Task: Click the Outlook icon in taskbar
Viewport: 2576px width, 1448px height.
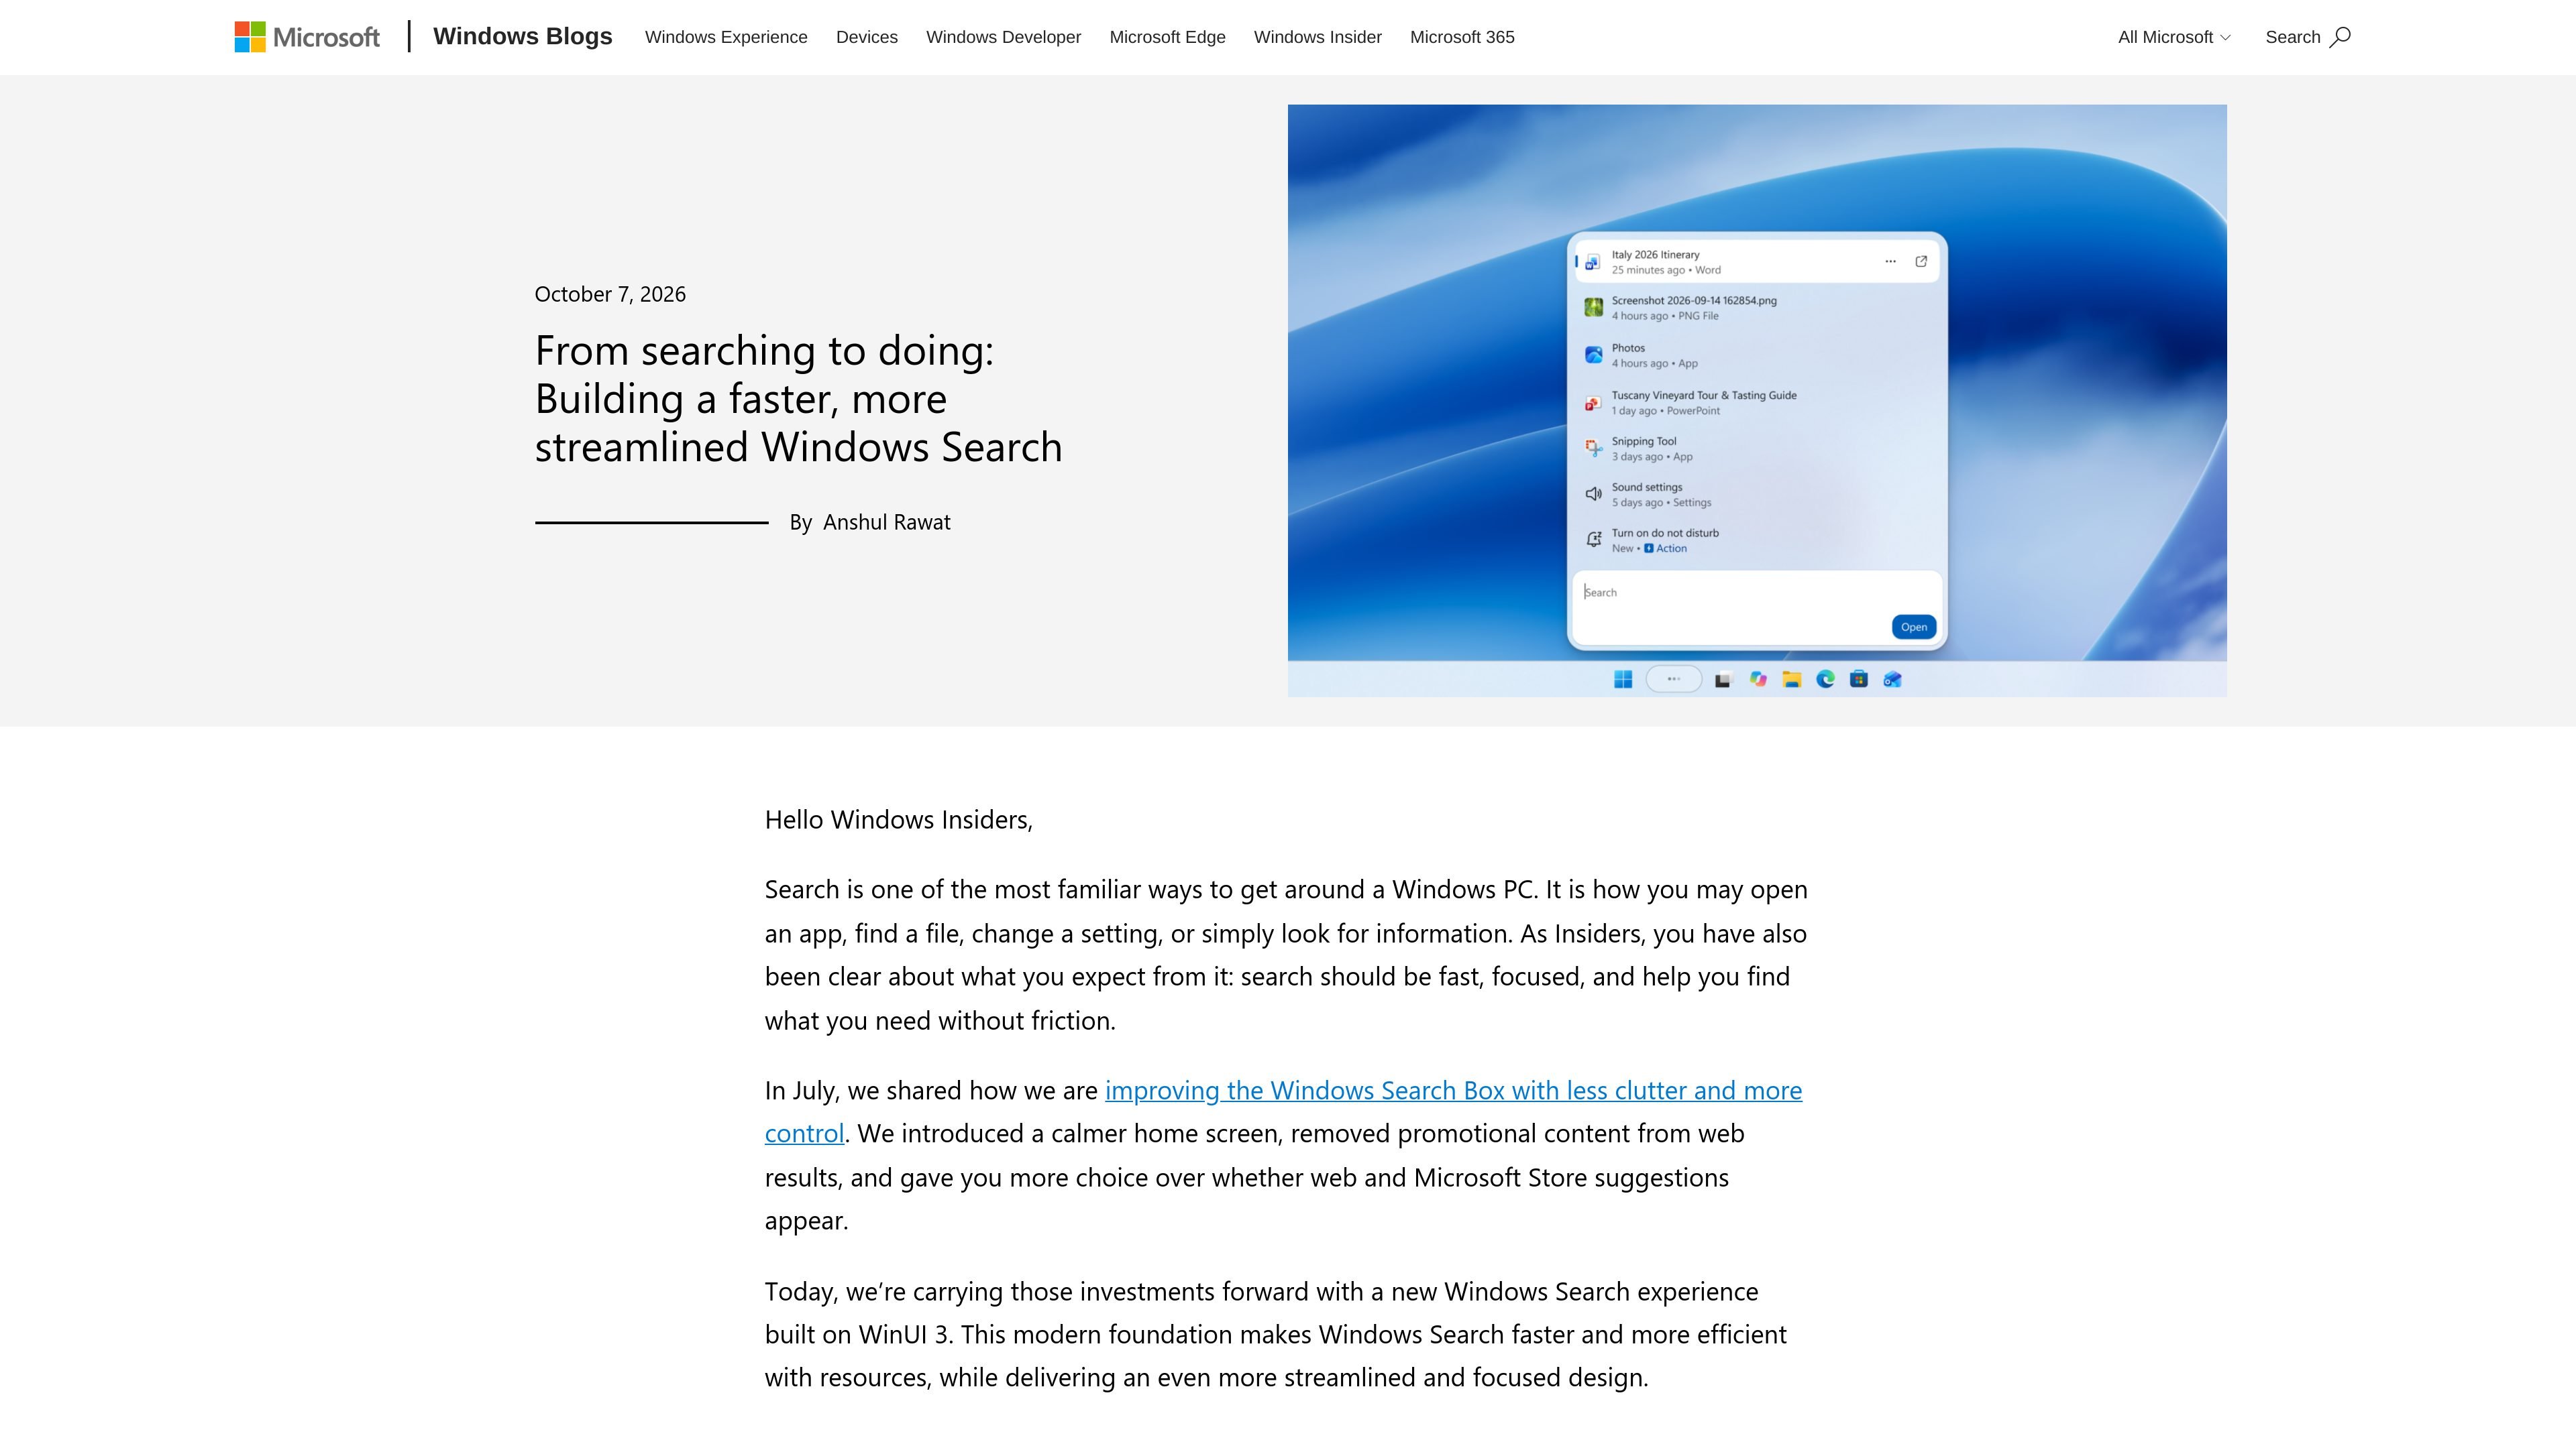Action: (1892, 680)
